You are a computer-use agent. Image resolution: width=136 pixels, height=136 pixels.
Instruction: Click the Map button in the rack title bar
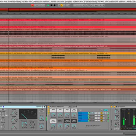70,107
